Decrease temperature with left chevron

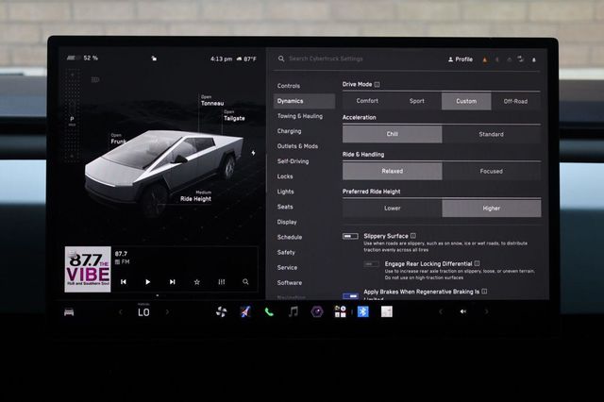click(121, 312)
